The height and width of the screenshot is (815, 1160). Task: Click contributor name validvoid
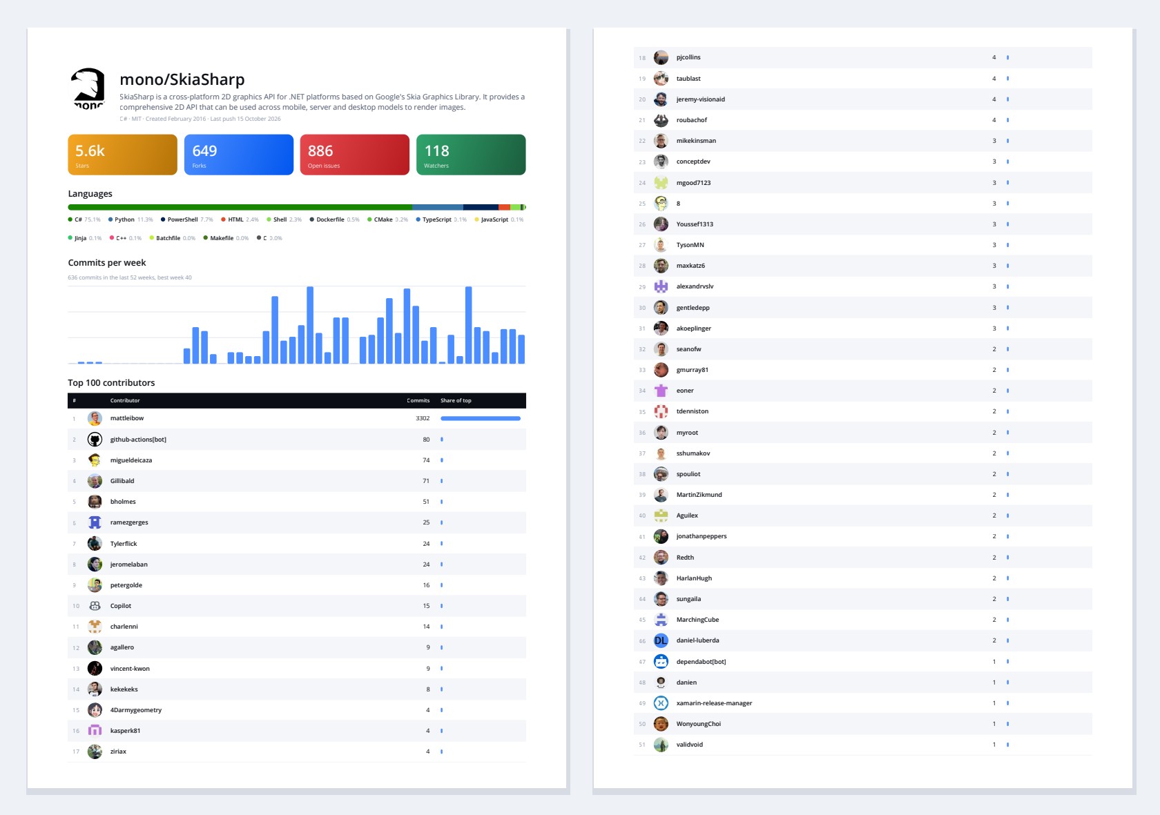point(690,745)
